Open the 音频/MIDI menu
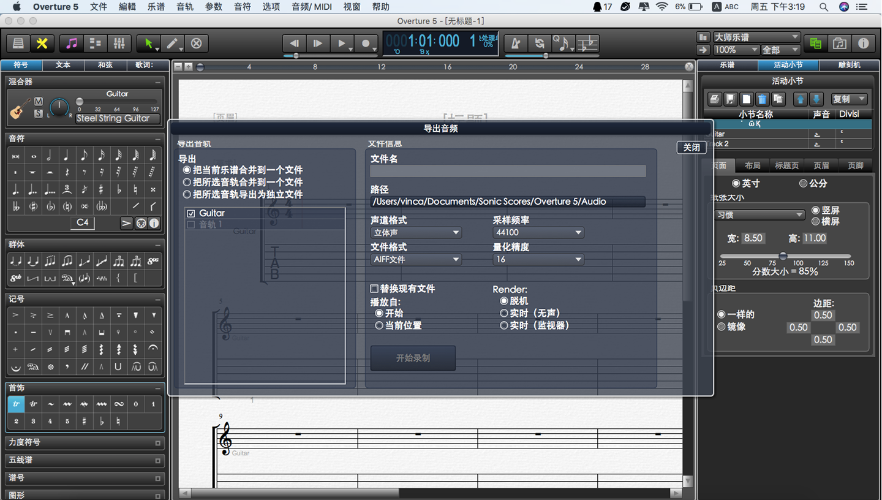882x500 pixels. point(312,7)
